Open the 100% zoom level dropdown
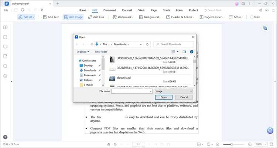Screen dimensions: 277x148 (260, 144)
